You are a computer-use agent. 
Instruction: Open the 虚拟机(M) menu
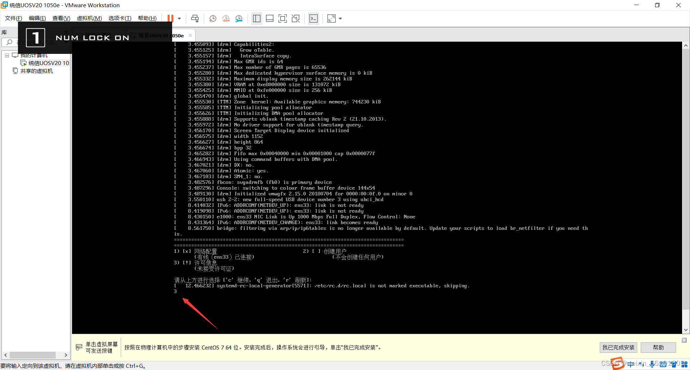[89, 18]
